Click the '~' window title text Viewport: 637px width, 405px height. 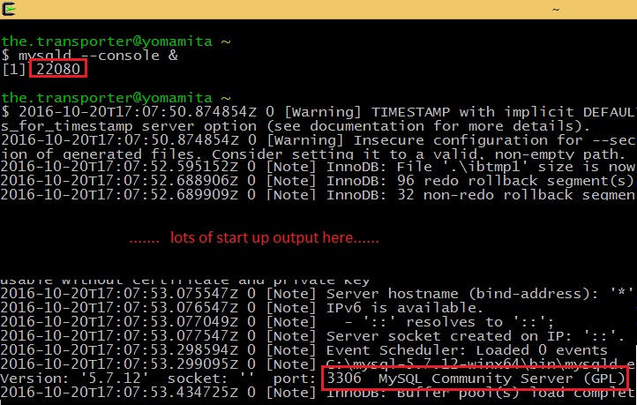click(556, 9)
